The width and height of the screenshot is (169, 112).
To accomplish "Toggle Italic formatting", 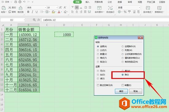I will point(32,12).
